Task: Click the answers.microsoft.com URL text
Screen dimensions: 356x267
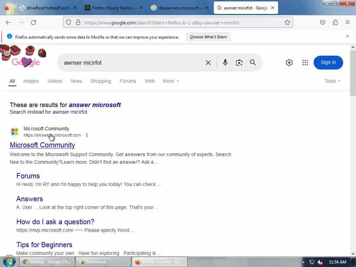Action: pyautogui.click(x=52, y=135)
